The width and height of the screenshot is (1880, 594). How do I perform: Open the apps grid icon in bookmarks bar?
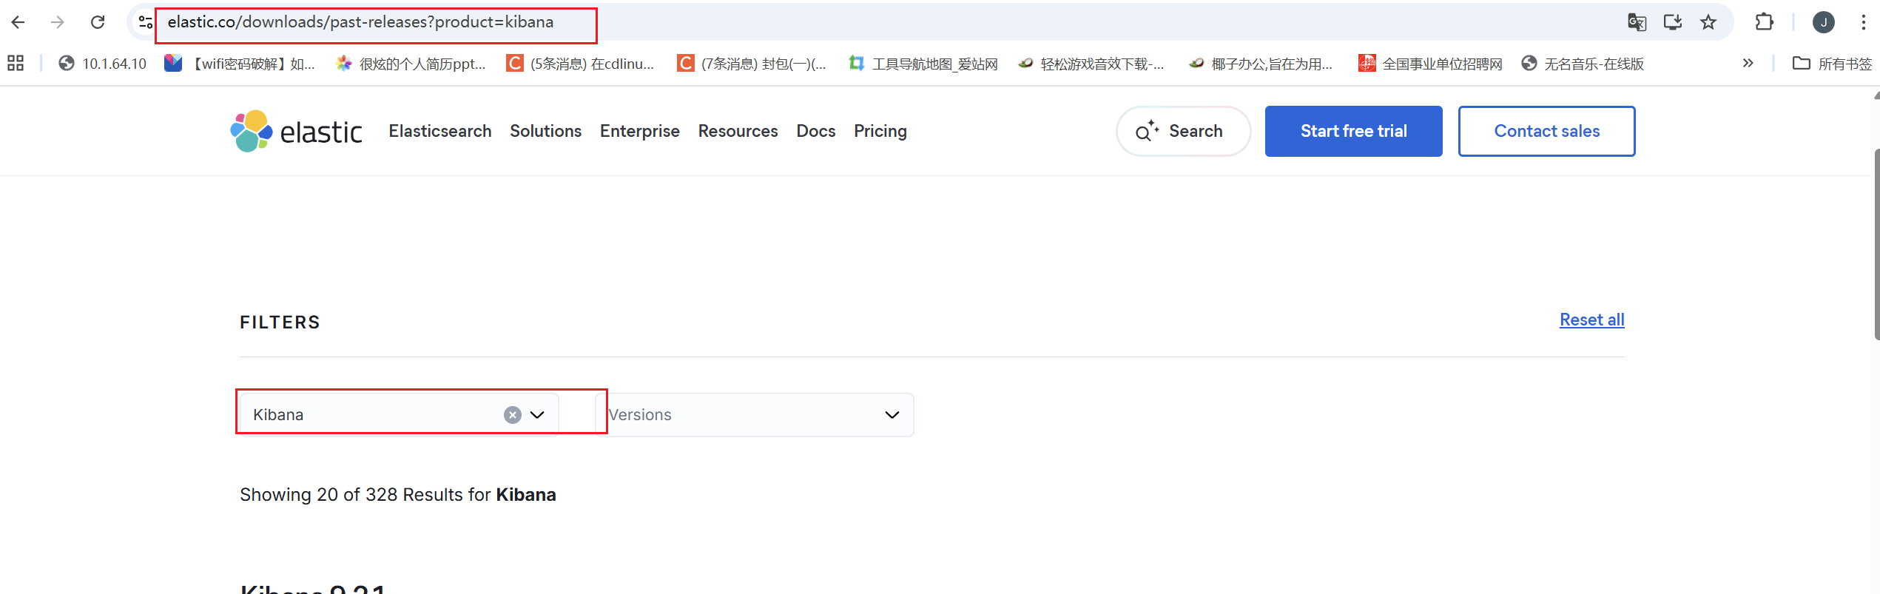pos(16,64)
